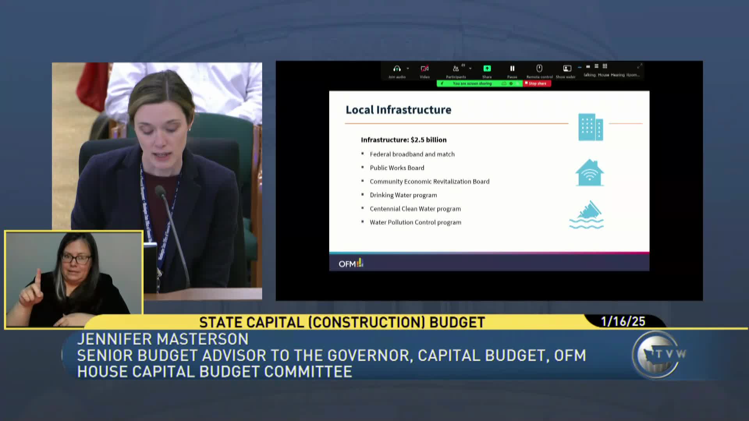Click the OFM logo on slide footer
This screenshot has height=421, width=749.
(351, 264)
